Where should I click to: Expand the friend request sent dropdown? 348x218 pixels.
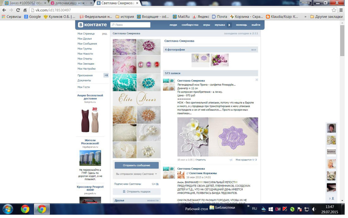(136, 174)
